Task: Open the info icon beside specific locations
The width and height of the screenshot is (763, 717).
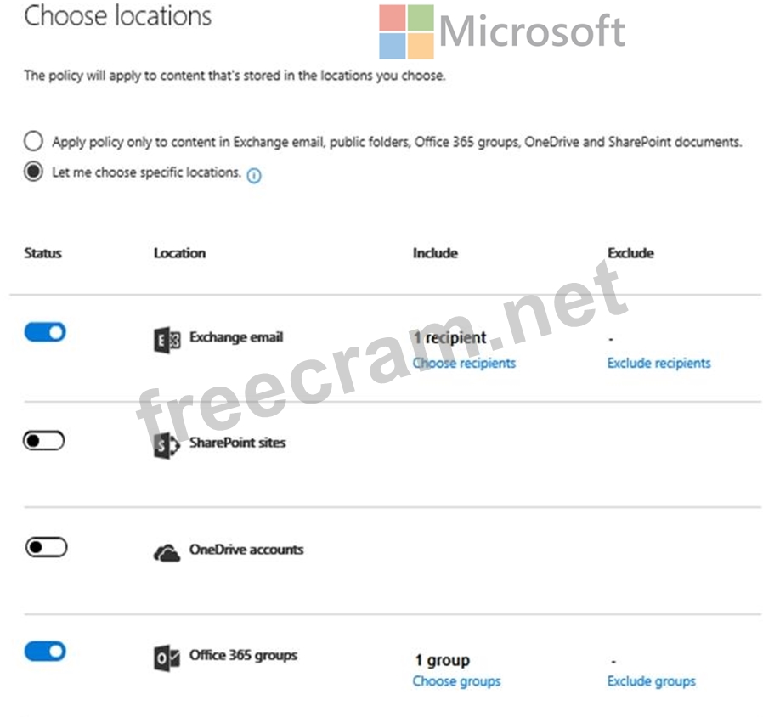Action: pyautogui.click(x=254, y=175)
